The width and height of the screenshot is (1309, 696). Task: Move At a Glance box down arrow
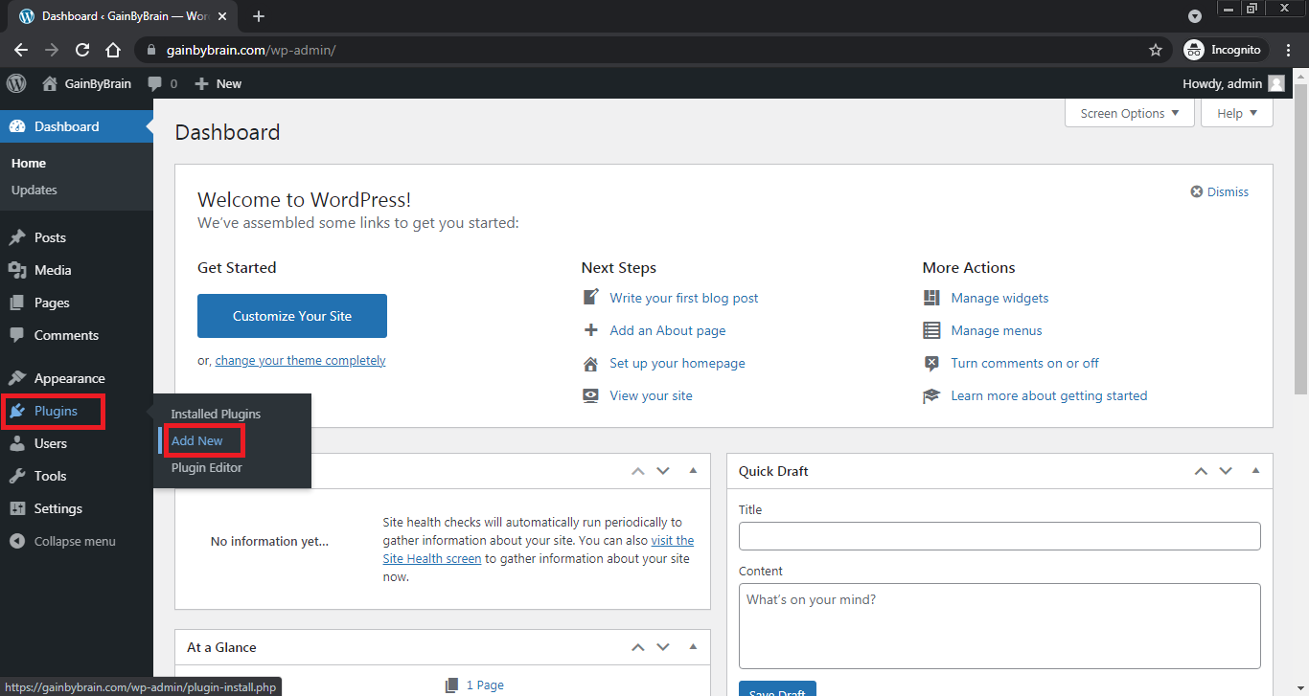click(662, 647)
